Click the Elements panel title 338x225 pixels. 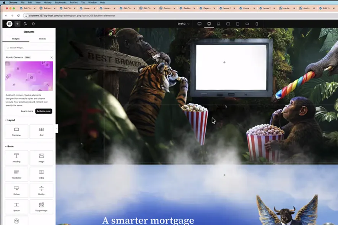click(29, 32)
